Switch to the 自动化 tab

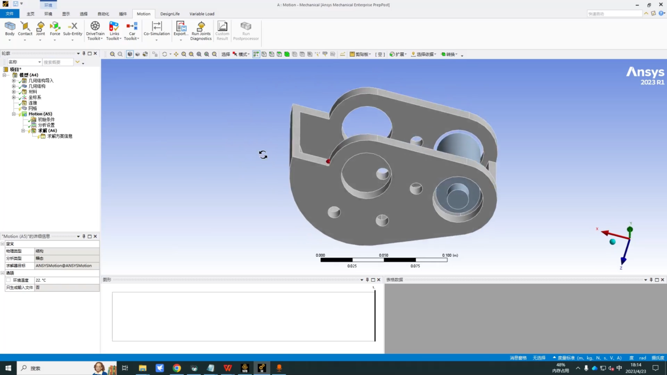[103, 14]
